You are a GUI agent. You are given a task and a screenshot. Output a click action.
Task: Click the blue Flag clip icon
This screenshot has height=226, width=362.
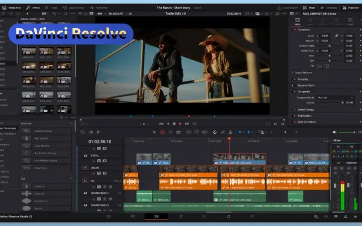(240, 132)
